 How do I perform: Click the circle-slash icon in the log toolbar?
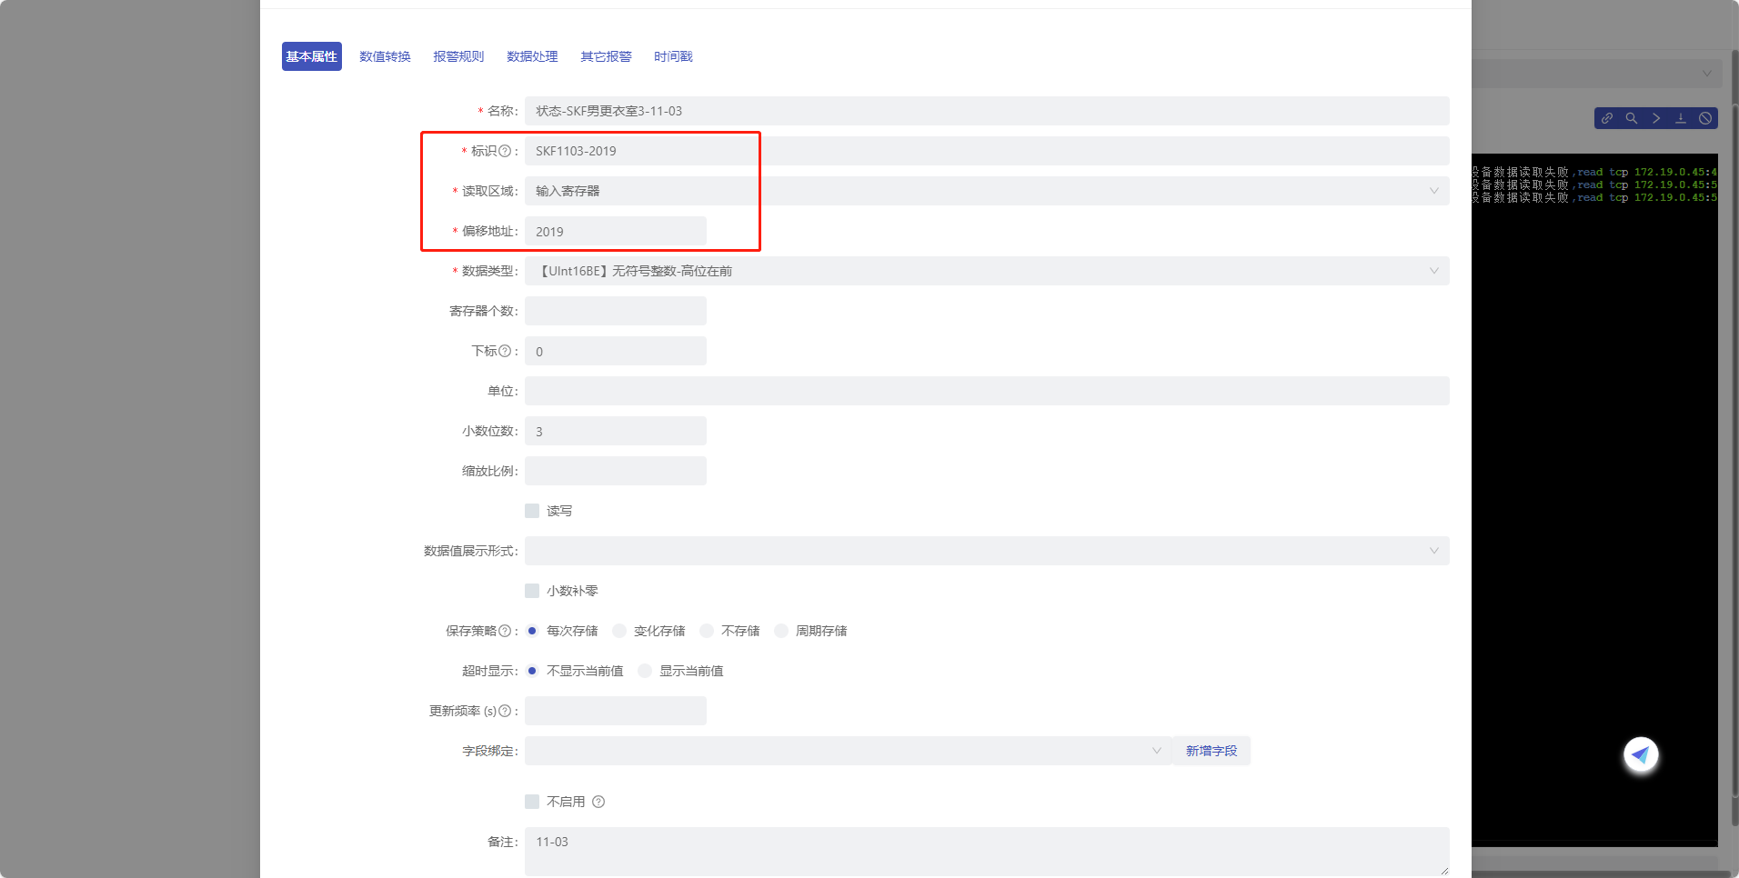click(x=1705, y=118)
